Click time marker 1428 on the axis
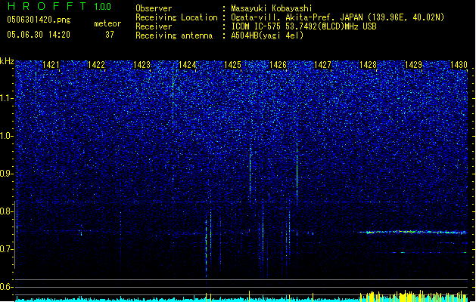 pos(368,65)
